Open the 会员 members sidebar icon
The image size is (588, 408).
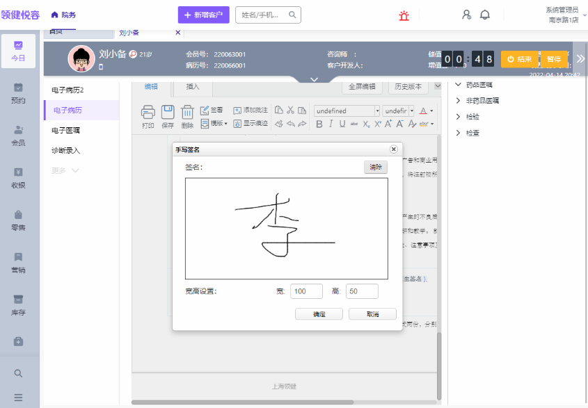18,136
